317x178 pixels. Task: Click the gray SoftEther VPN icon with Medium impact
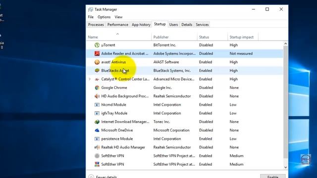coord(97,156)
